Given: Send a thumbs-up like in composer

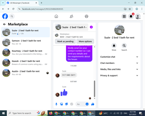Looking at the screenshot, I should pos(93,104).
